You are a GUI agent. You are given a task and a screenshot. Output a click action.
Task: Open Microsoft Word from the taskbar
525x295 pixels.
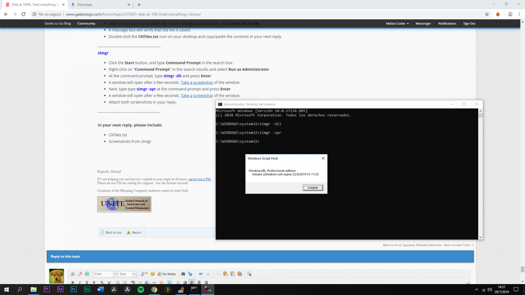pos(100,289)
